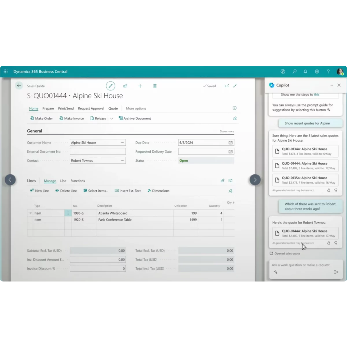The width and height of the screenshot is (347, 347).
Task: Go to the next carousel slide
Action: 255,180
